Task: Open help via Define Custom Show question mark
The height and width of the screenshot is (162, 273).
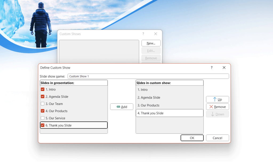Action: [211, 68]
